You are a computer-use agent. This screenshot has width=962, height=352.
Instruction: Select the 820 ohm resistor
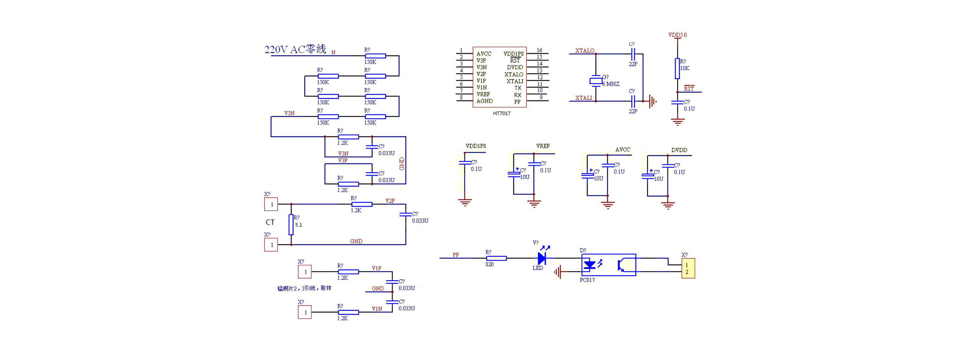(496, 258)
